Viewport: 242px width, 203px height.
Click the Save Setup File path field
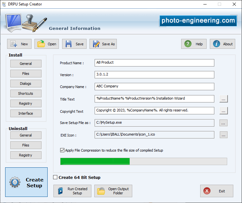[154, 123]
